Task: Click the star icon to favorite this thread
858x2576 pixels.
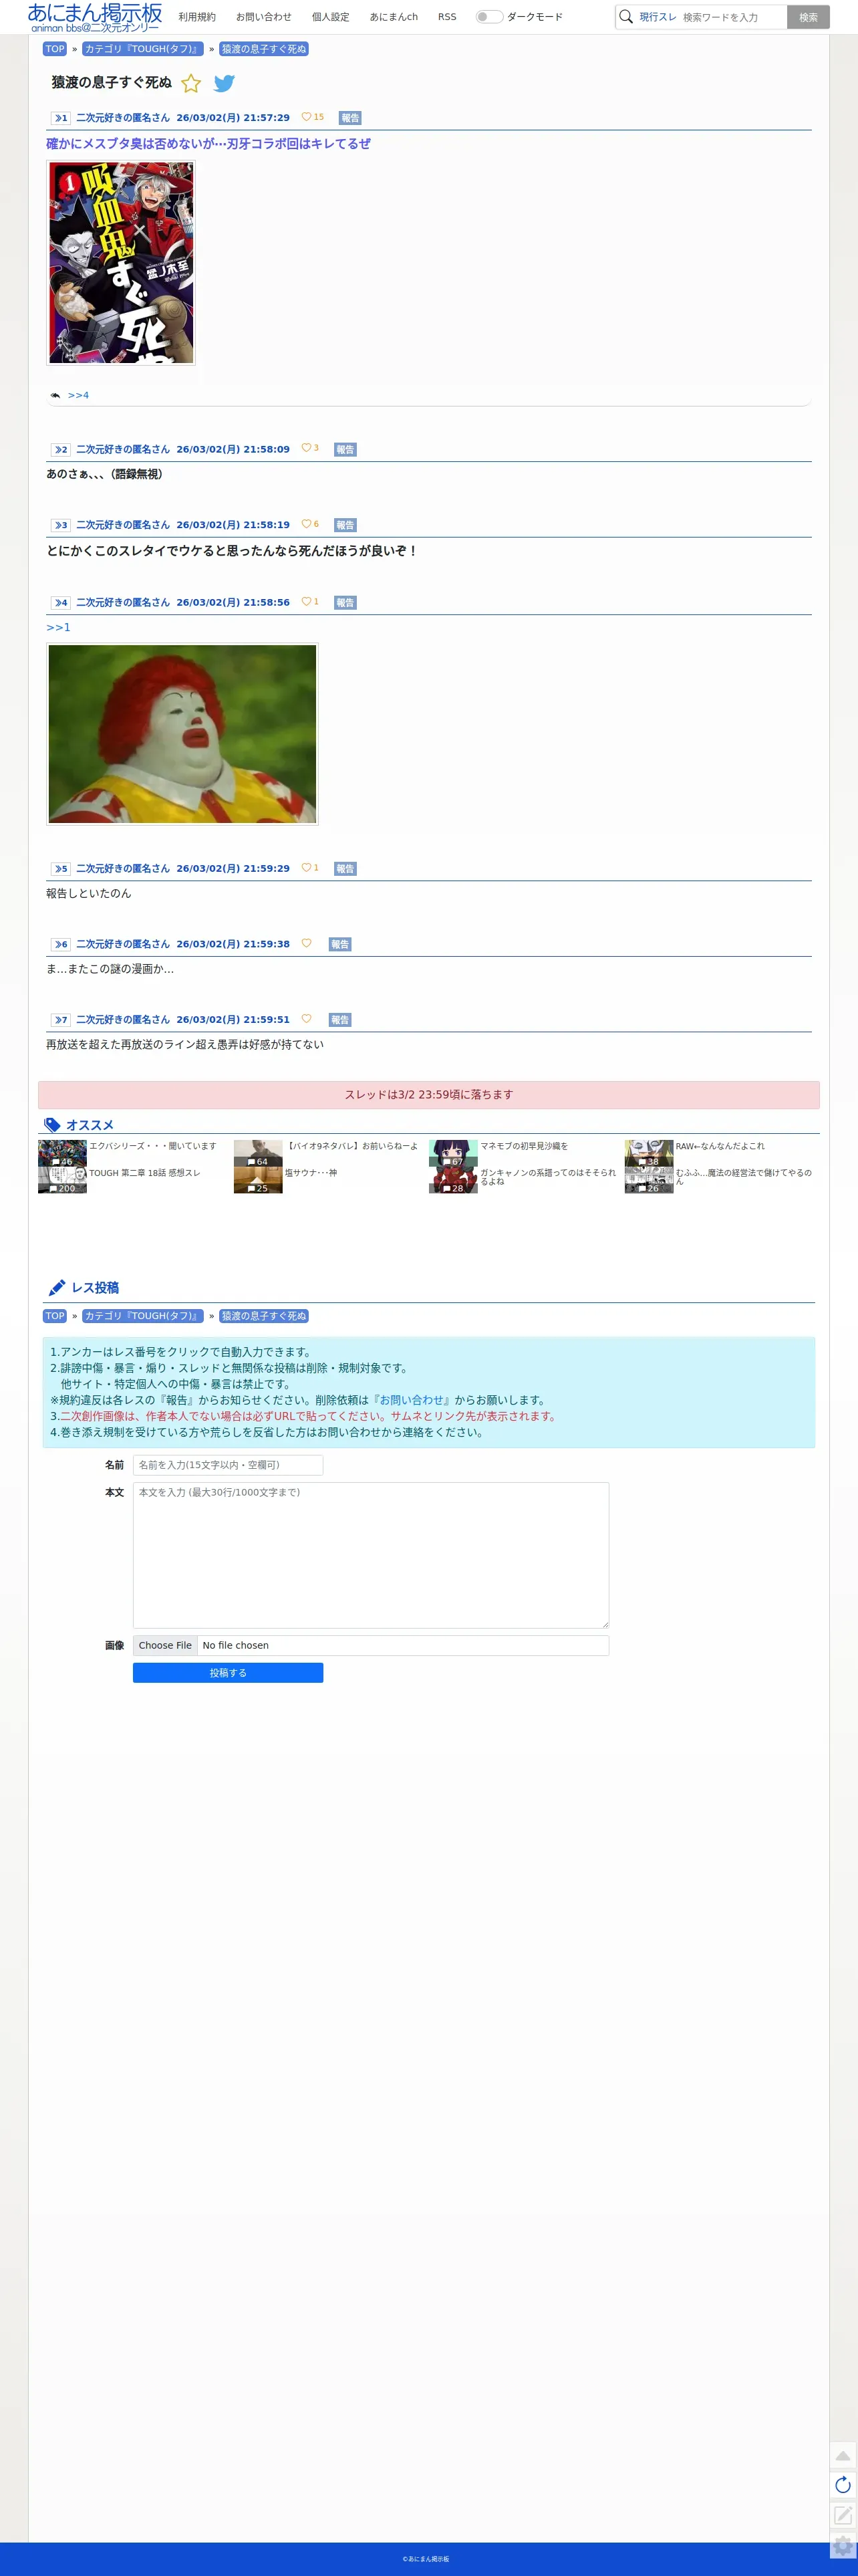Action: (x=191, y=83)
